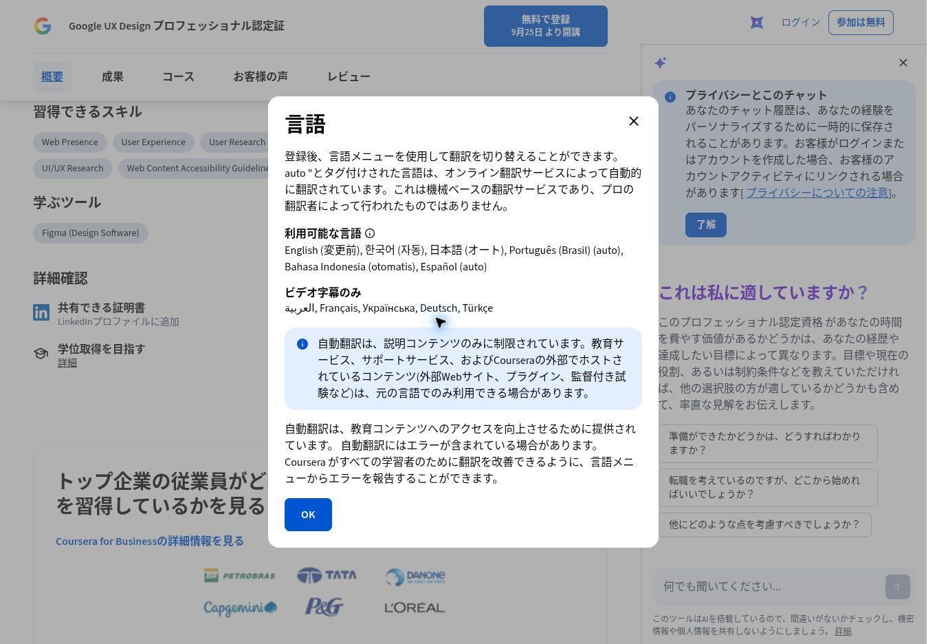
Task: Click the Capgemini logo
Action: [x=241, y=608]
